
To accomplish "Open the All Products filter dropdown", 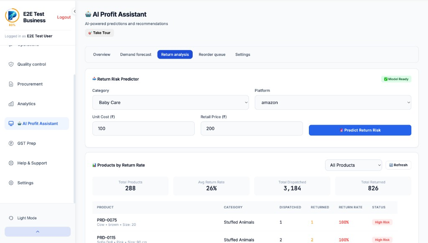I will pyautogui.click(x=353, y=165).
